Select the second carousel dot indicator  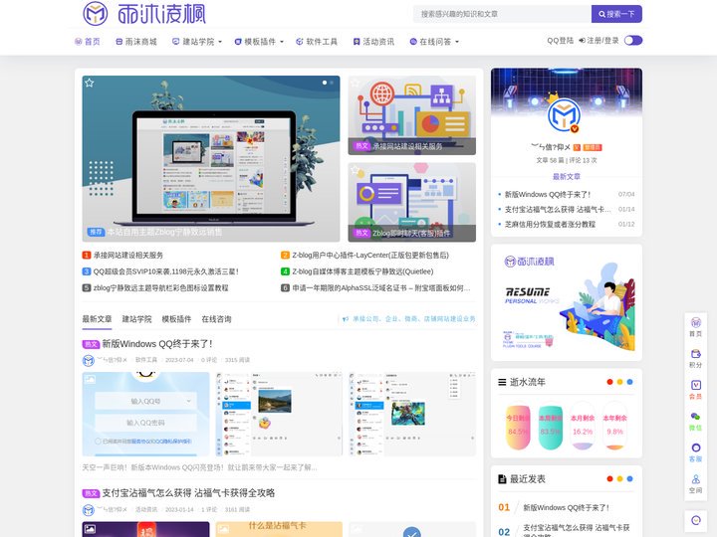pos(332,83)
